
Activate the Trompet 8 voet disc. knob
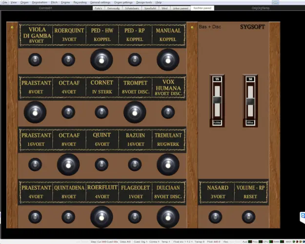coord(135,112)
